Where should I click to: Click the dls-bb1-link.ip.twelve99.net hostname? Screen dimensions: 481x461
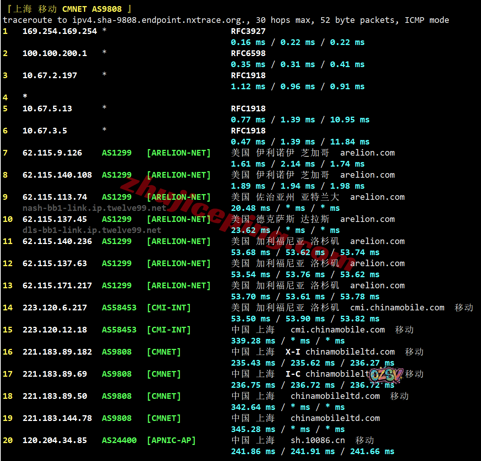point(92,230)
